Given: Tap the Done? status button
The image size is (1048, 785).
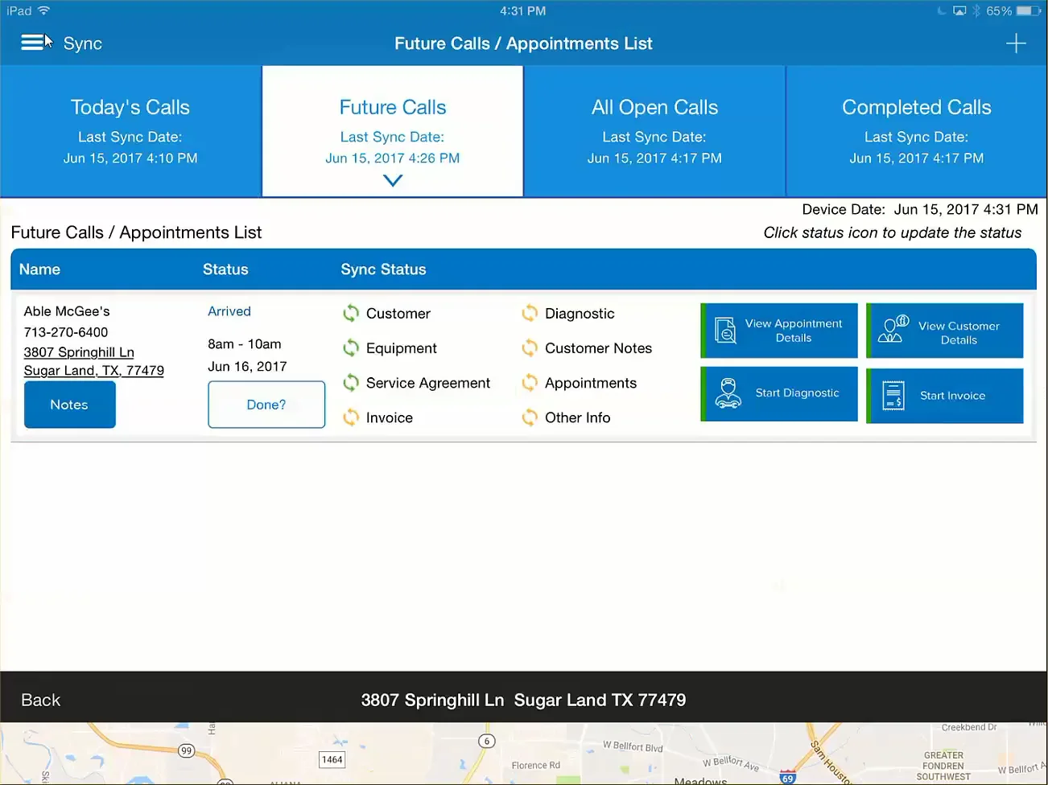Looking at the screenshot, I should point(266,405).
